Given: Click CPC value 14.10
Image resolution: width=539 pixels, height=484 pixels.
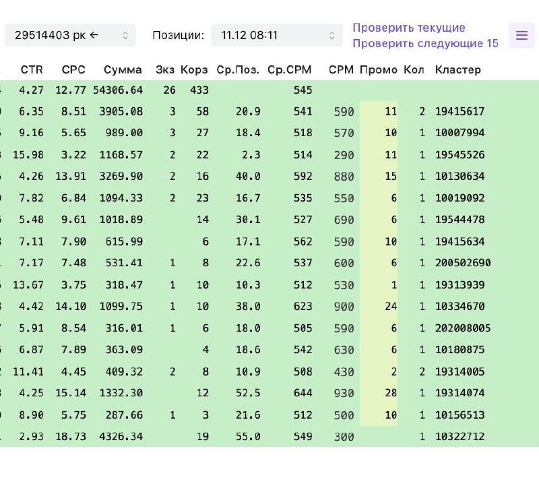Looking at the screenshot, I should [71, 306].
